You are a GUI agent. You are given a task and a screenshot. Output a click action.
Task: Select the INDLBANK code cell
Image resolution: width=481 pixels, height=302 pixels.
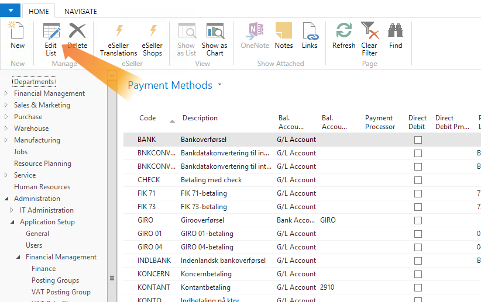(x=154, y=261)
